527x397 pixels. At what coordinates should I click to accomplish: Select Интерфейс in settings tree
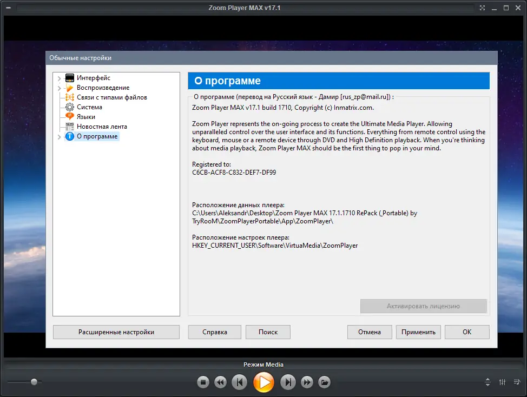coord(94,78)
